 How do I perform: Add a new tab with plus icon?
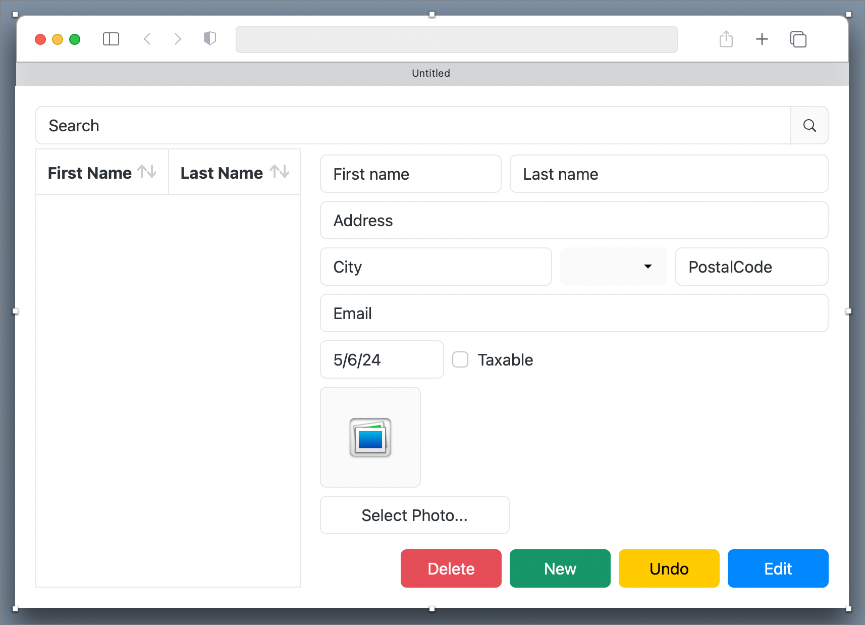pos(762,39)
